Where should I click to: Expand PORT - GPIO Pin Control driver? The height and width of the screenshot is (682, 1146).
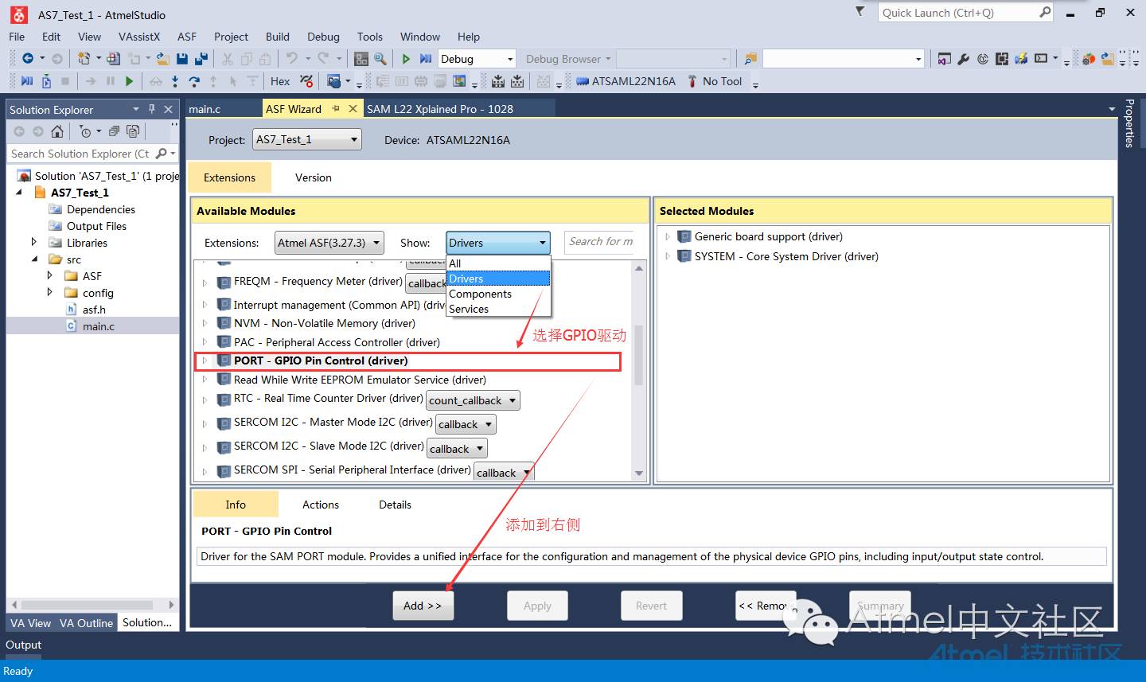[x=205, y=360]
